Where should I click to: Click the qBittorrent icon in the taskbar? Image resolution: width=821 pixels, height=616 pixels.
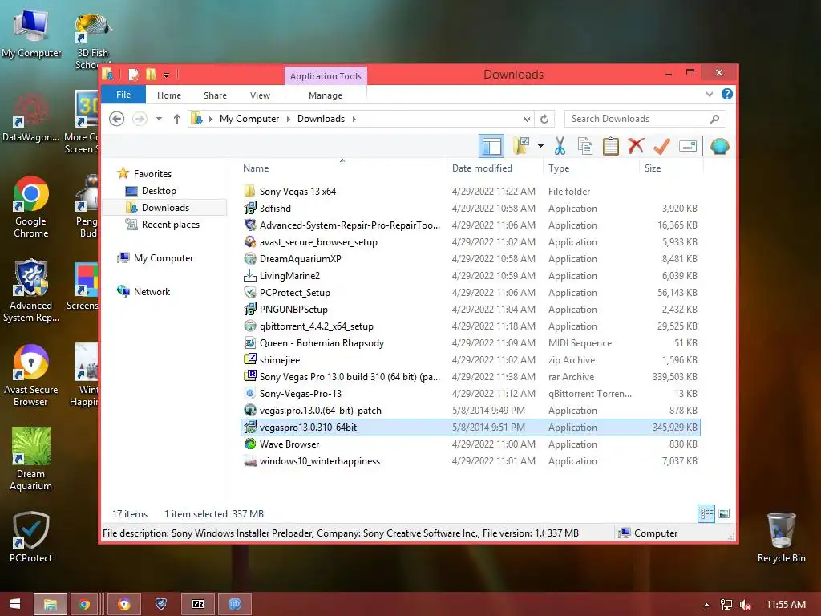point(235,604)
